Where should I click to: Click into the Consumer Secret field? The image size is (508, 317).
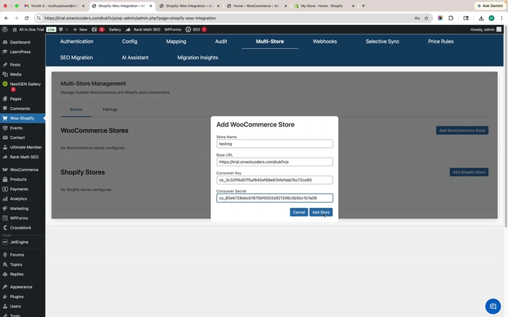pos(274,198)
